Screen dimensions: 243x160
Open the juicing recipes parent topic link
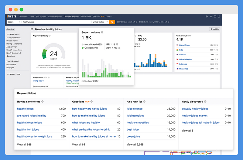(x=39, y=81)
